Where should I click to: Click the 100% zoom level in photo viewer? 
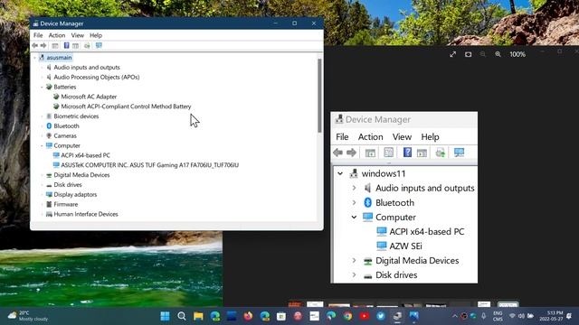tap(517, 54)
